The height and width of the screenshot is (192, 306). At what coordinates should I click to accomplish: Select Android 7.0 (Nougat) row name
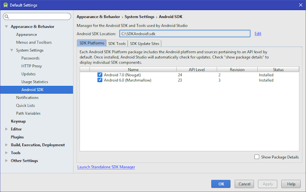click(x=122, y=75)
